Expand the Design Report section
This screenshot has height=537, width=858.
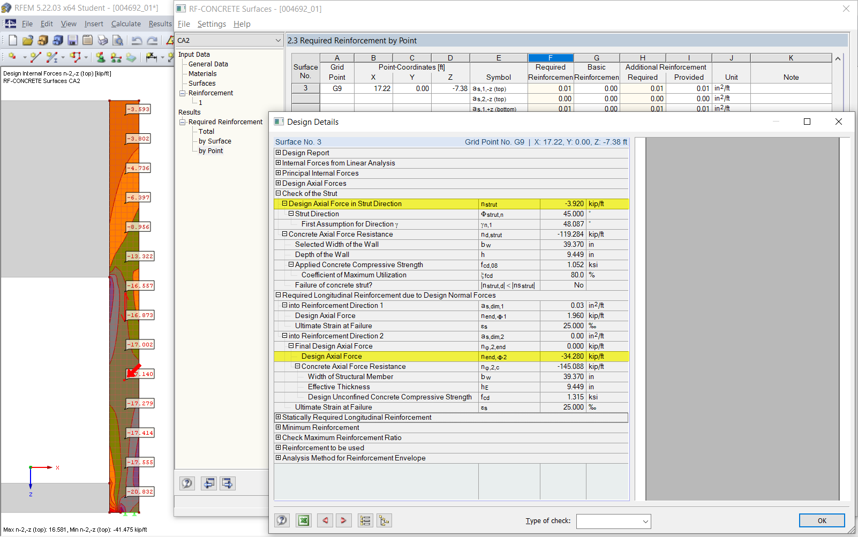click(278, 153)
